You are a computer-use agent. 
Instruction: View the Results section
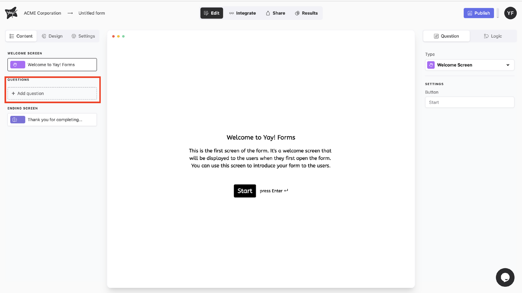[x=306, y=13]
